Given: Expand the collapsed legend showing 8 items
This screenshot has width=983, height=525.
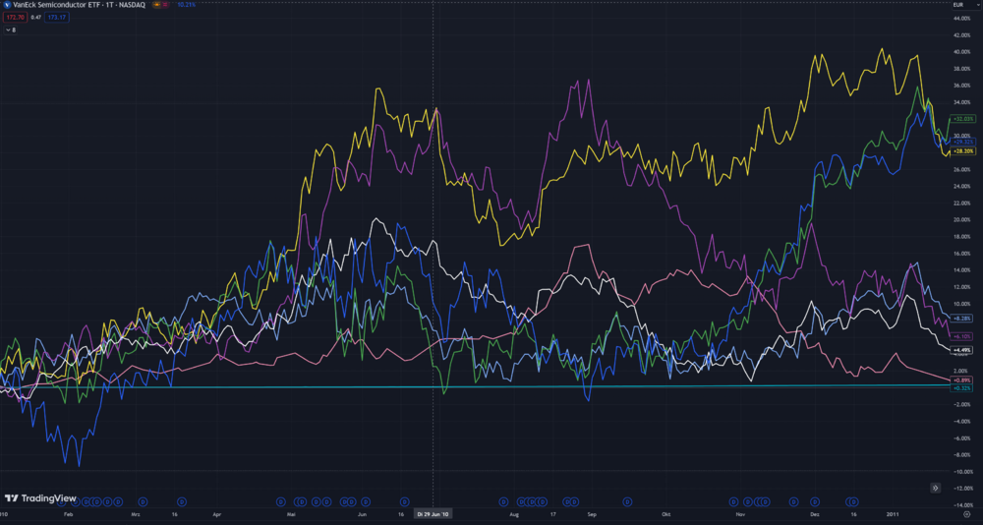Looking at the screenshot, I should (x=10, y=29).
